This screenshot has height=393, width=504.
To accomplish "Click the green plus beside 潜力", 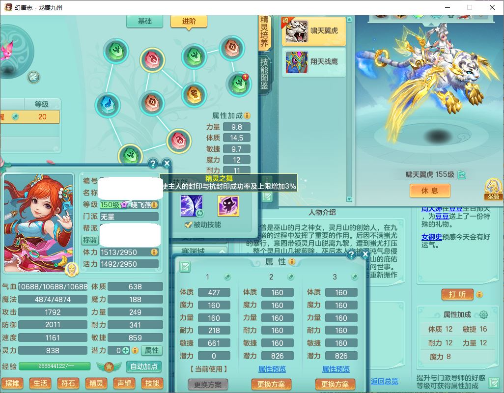I will coord(126,351).
